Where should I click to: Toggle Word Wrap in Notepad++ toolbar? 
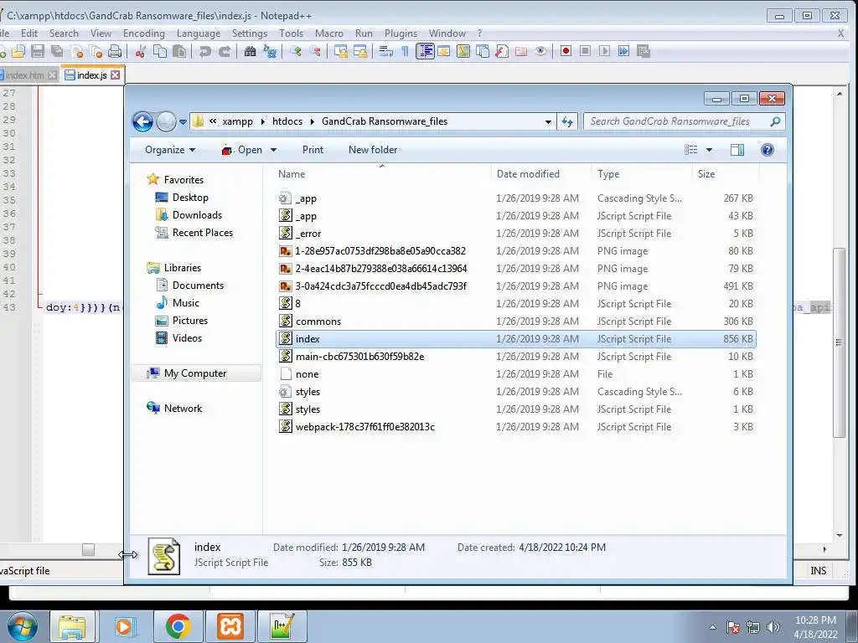pyautogui.click(x=385, y=51)
